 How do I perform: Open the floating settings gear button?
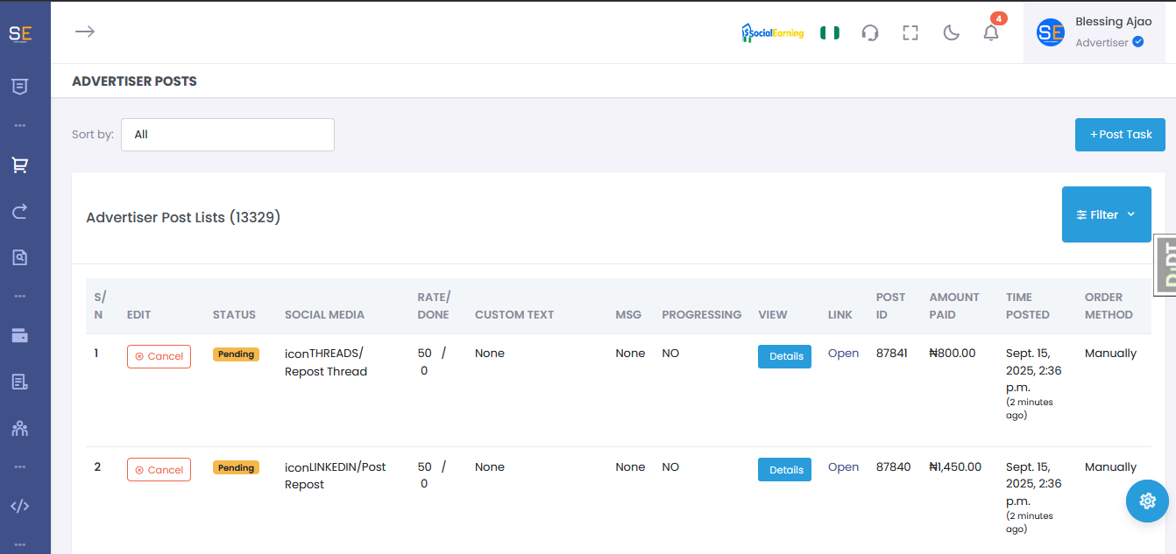(x=1147, y=501)
